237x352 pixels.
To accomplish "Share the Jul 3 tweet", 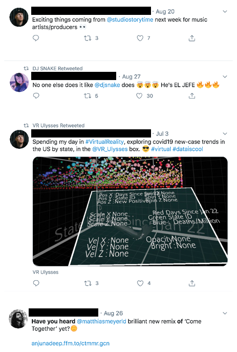I will [x=192, y=283].
